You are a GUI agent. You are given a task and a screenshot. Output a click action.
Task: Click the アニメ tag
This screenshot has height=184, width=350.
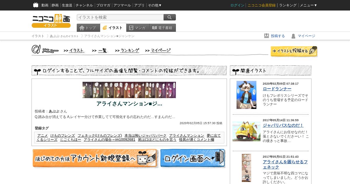point(43,136)
